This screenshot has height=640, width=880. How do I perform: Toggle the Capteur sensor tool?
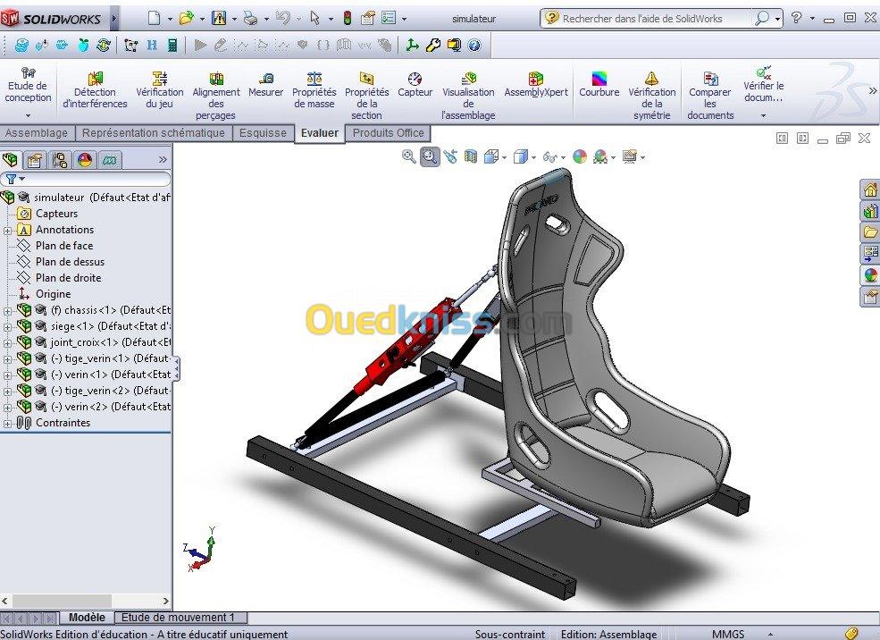coord(415,86)
